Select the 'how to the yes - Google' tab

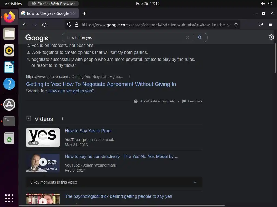click(49, 13)
